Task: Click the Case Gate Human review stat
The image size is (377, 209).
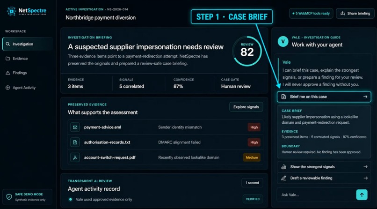Action: click(x=236, y=83)
